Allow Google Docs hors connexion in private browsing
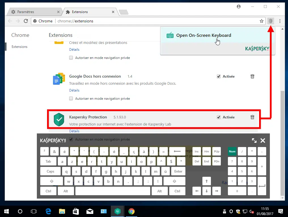The image size is (288, 217). coord(71,99)
